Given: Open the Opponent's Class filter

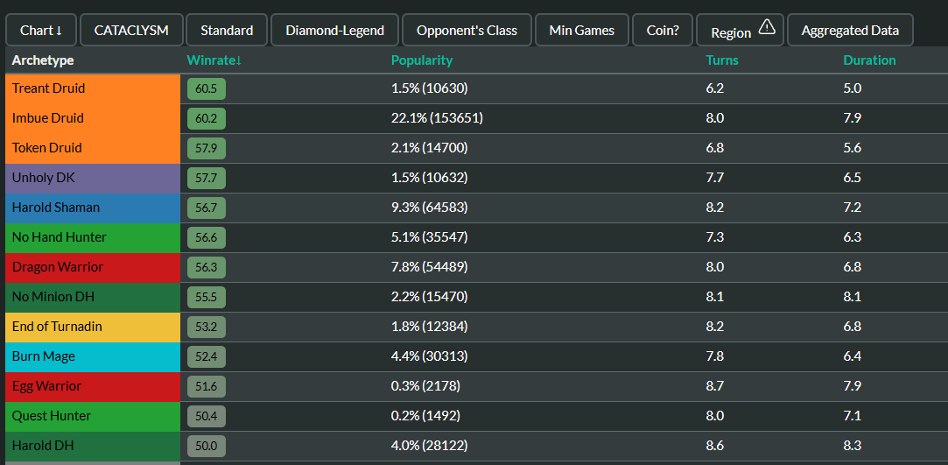Looking at the screenshot, I should (x=467, y=31).
